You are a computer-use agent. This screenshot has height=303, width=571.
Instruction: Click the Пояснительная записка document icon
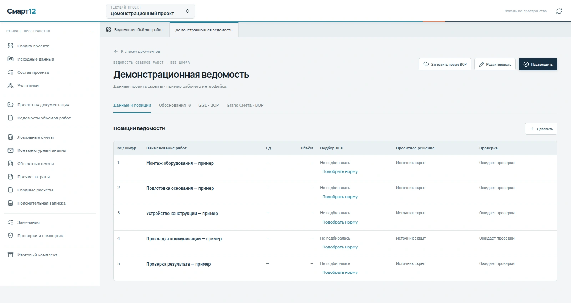tap(10, 203)
